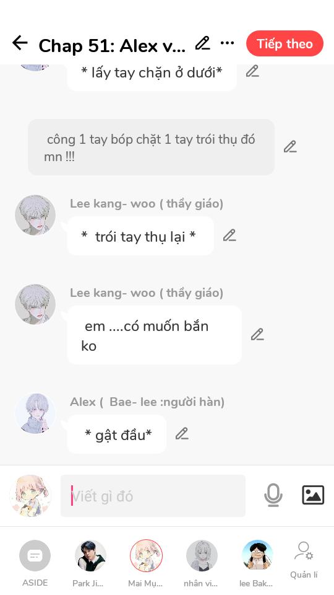The height and width of the screenshot is (595, 334).
Task: Open the image picker icon
Action: click(313, 495)
